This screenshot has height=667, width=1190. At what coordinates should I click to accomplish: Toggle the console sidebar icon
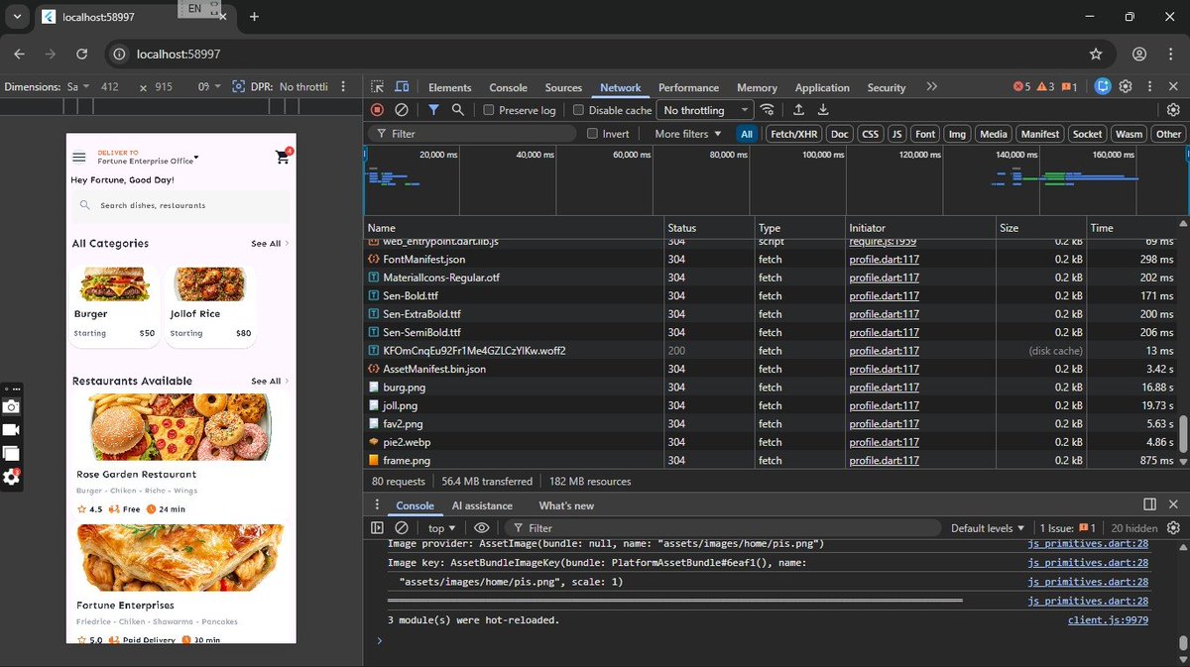click(378, 528)
